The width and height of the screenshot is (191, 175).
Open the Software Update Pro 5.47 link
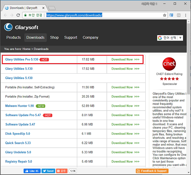tap(23, 115)
